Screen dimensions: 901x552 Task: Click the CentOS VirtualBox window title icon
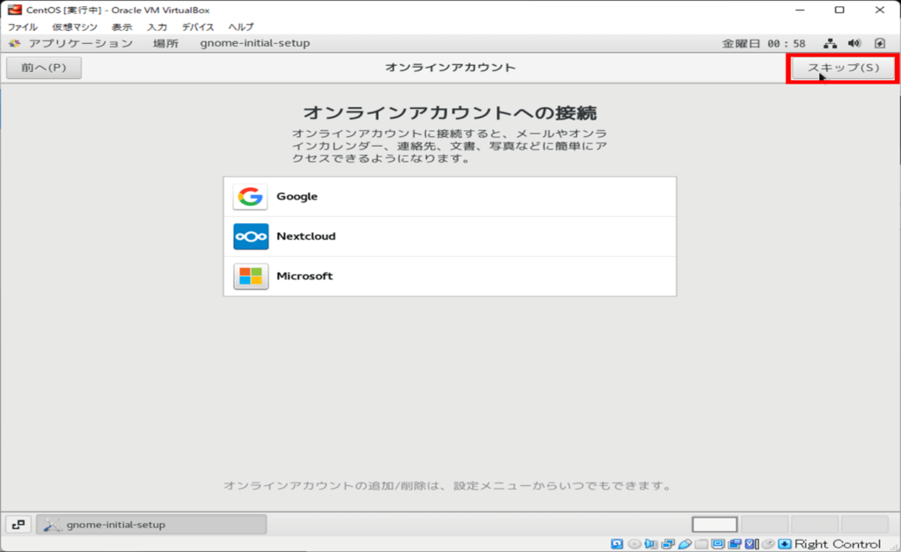point(14,10)
